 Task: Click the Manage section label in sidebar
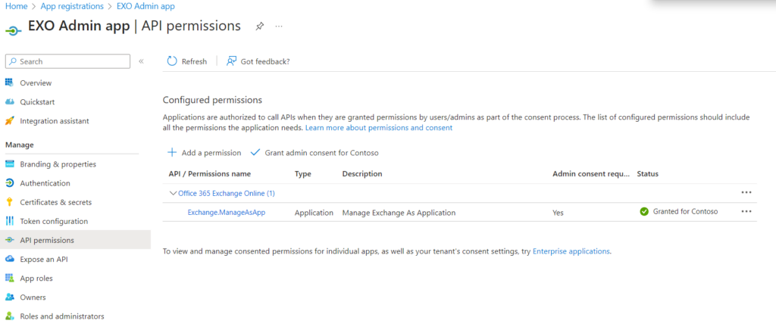19,145
